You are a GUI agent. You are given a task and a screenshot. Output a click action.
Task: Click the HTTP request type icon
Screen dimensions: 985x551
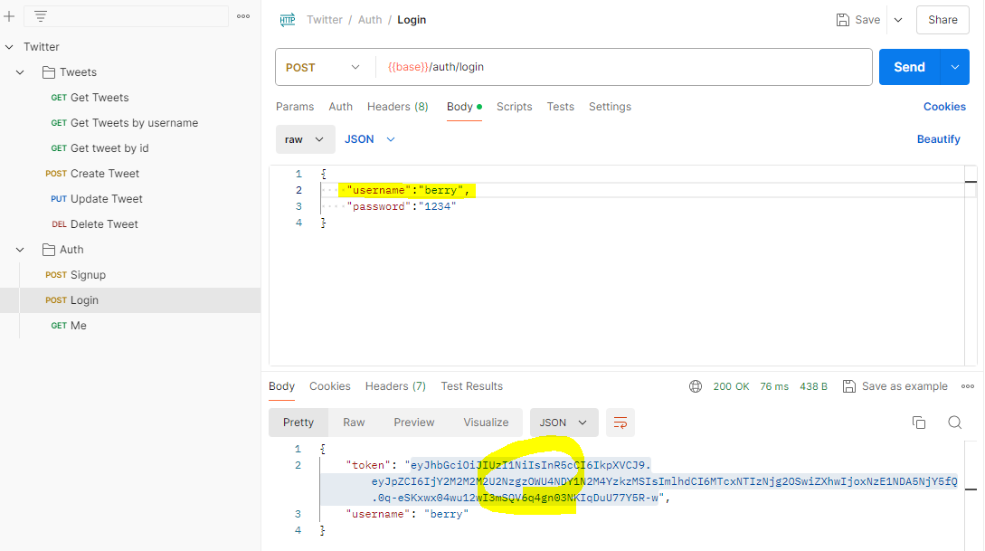tap(288, 20)
